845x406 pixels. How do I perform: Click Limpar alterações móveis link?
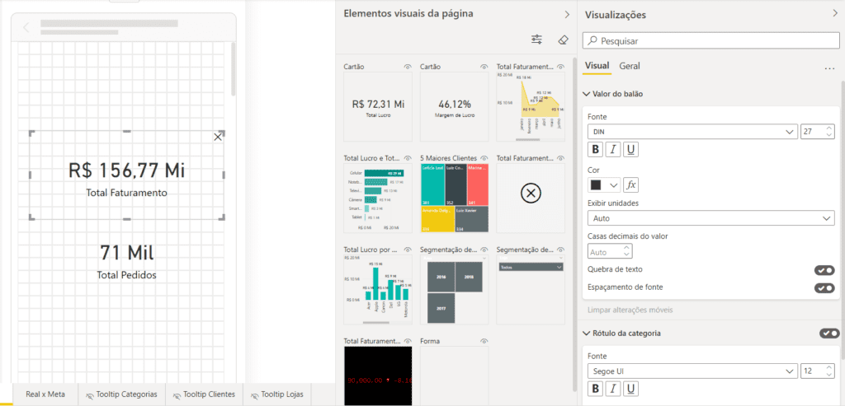click(630, 310)
